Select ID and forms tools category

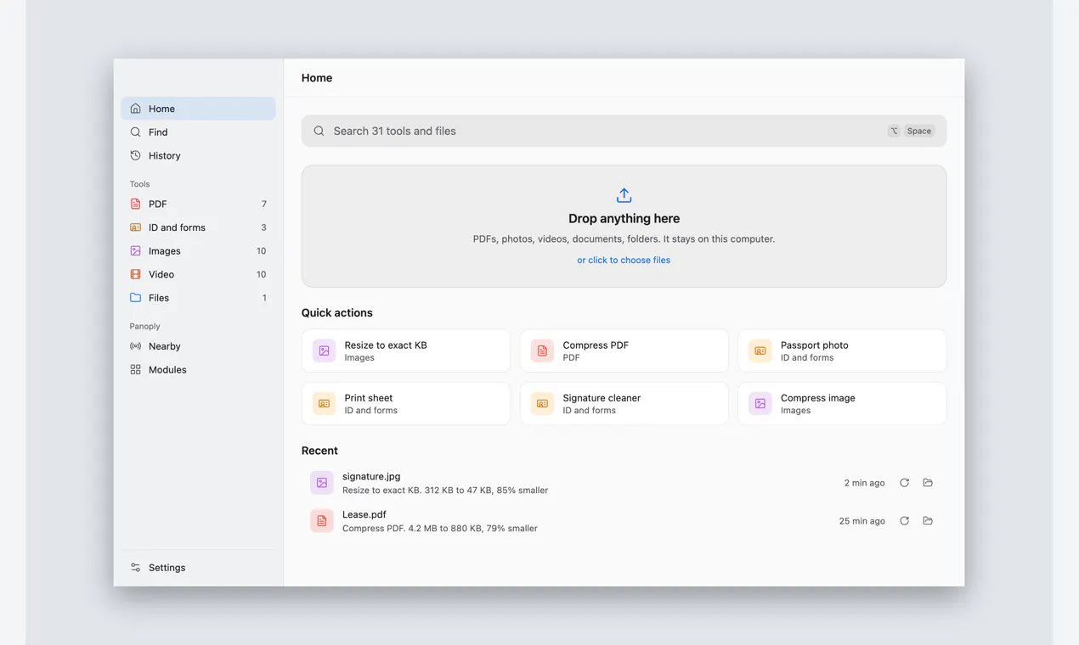point(198,227)
